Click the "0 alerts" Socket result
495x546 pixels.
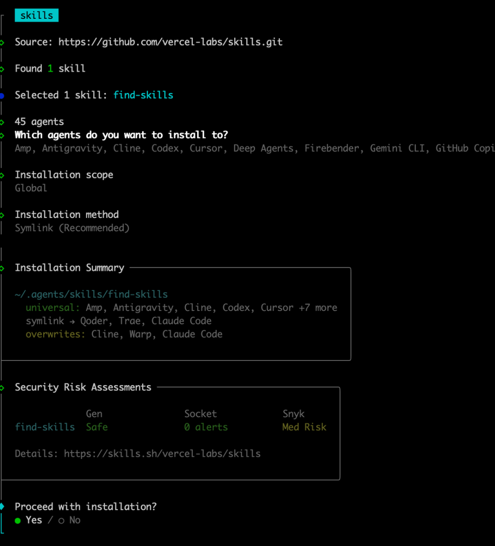[206, 427]
